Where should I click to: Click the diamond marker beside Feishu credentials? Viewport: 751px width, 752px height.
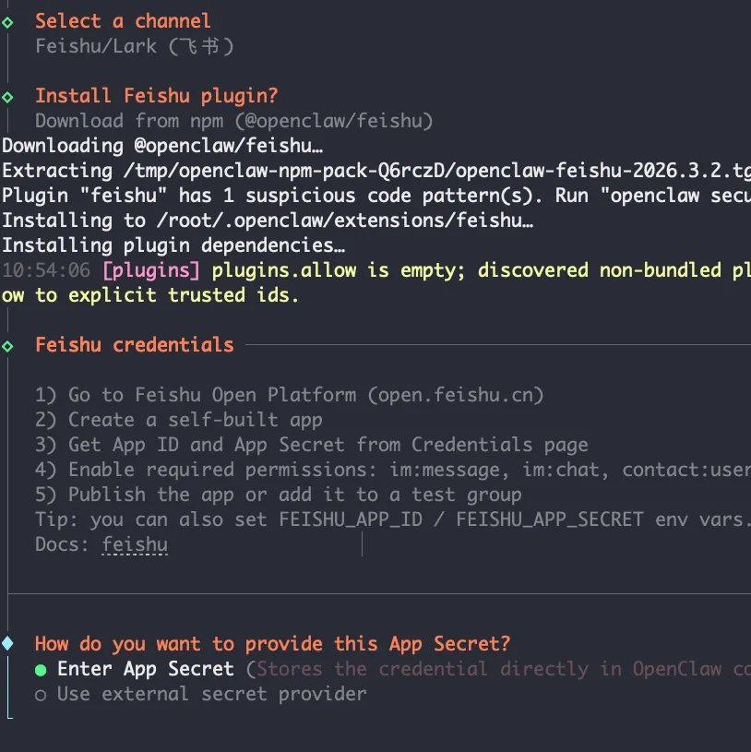pyautogui.click(x=8, y=346)
